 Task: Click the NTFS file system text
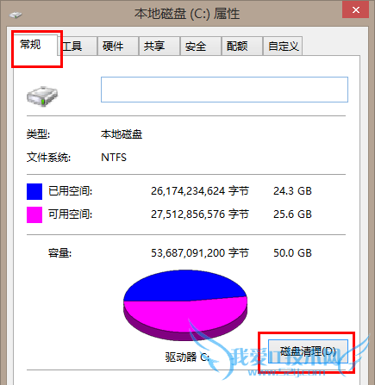pyautogui.click(x=114, y=158)
